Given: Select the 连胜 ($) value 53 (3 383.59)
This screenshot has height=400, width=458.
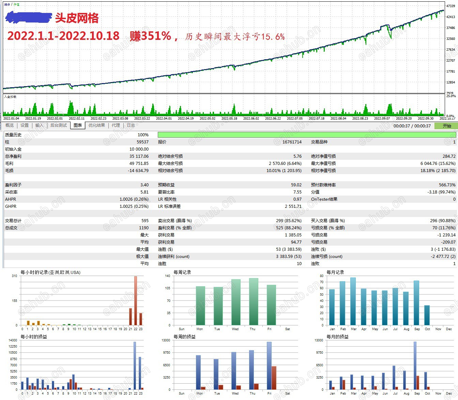Looking at the screenshot, I should pyautogui.click(x=289, y=249).
